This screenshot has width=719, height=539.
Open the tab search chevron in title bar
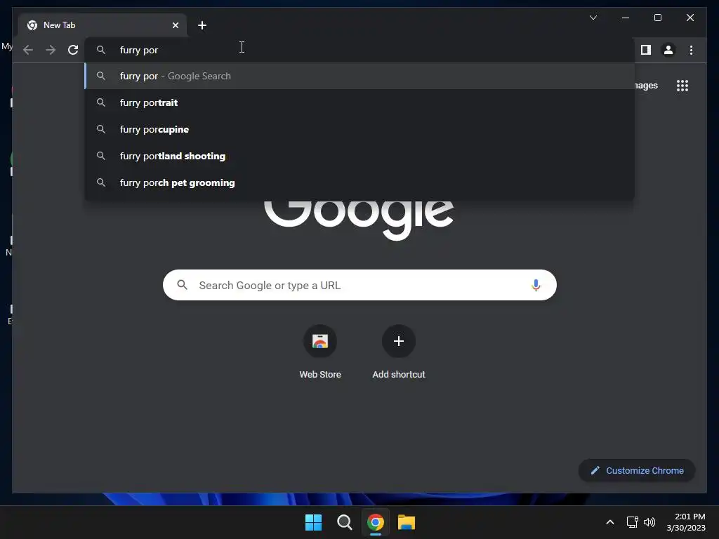pos(593,18)
